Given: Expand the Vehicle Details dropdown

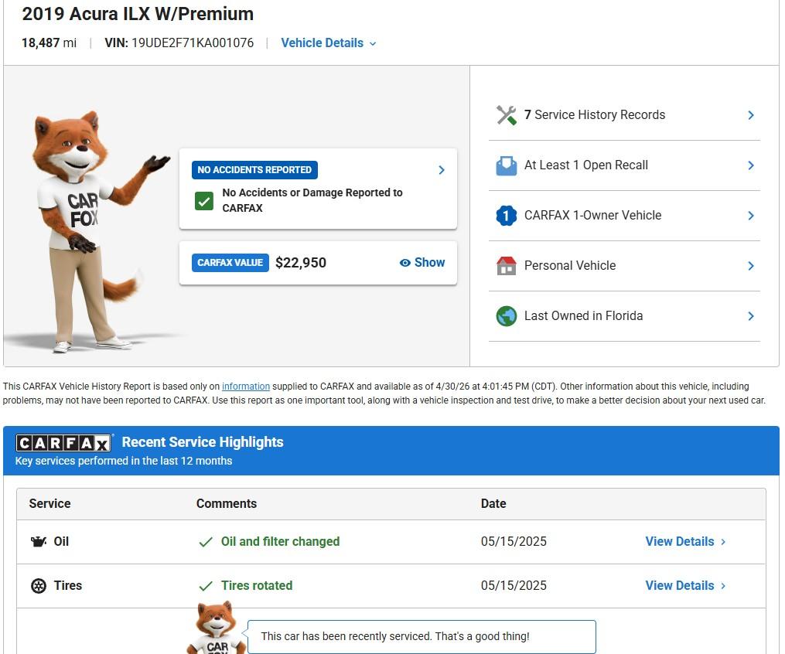Looking at the screenshot, I should pos(329,43).
